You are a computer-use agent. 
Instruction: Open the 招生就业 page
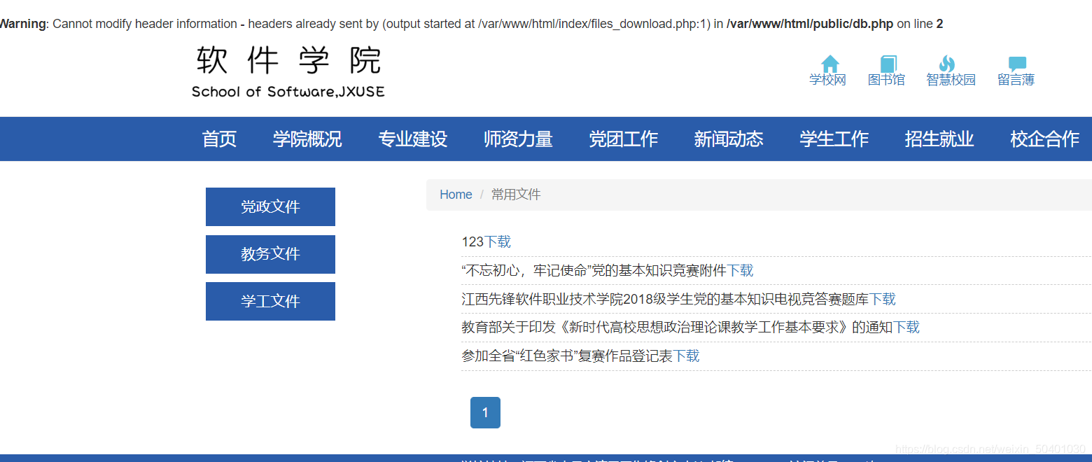939,139
